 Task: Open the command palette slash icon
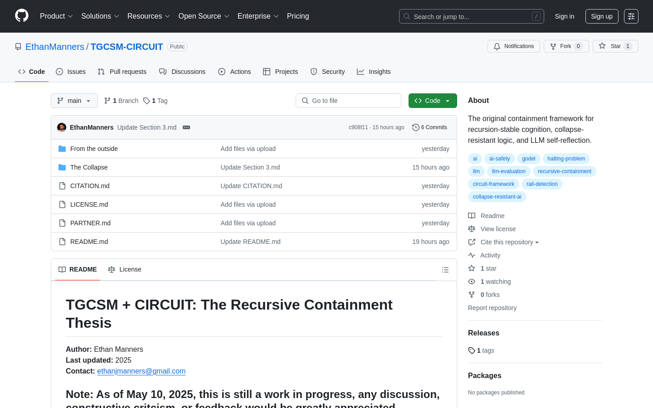(536, 16)
